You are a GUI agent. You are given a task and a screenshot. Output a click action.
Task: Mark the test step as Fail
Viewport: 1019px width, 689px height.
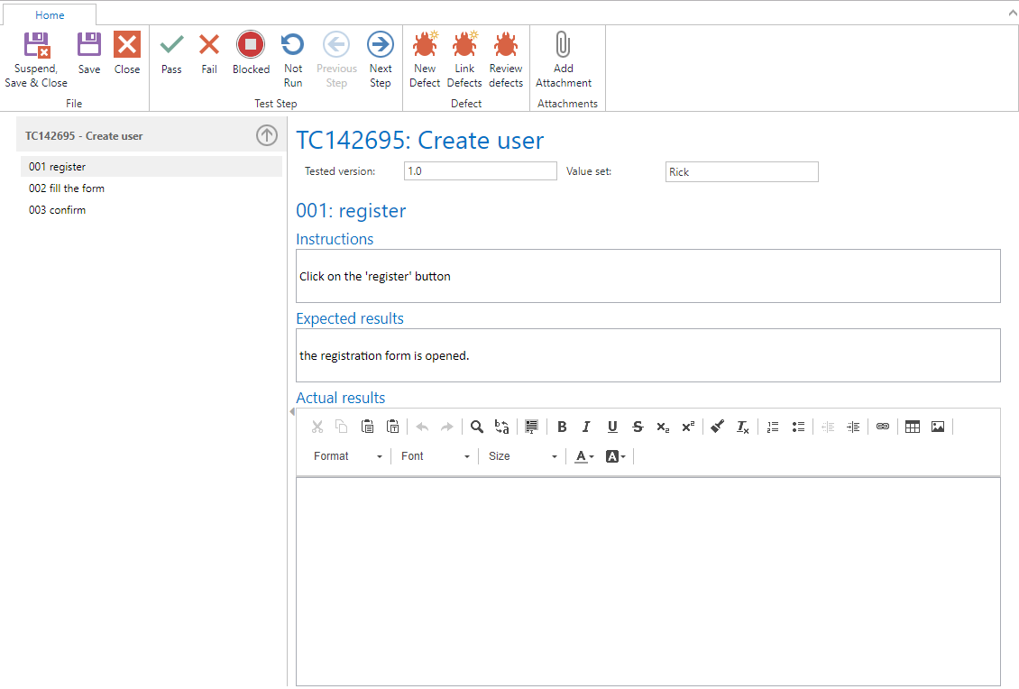coord(209,53)
